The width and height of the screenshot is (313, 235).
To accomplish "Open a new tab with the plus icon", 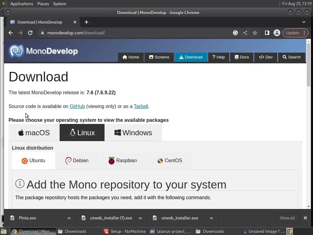I will click(x=87, y=22).
